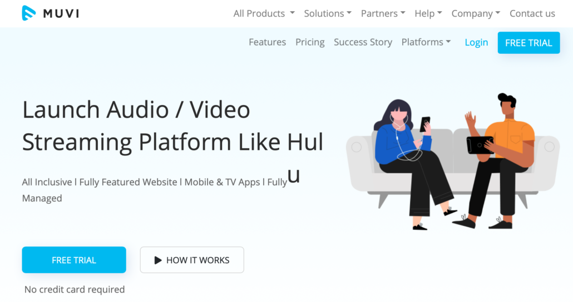The image size is (573, 302).
Task: Open the Platforms dropdown
Action: pyautogui.click(x=426, y=42)
